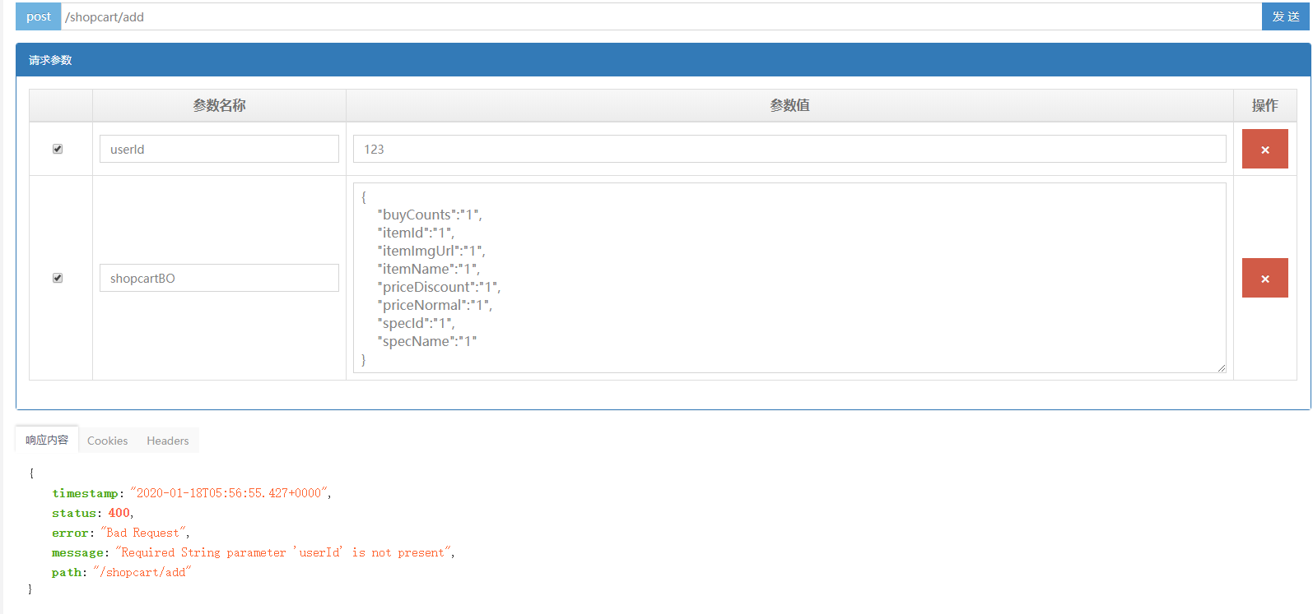
Task: Click the message text about userId
Action: [284, 552]
